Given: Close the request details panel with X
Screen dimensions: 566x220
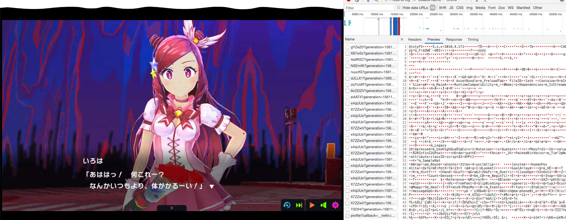Looking at the screenshot, I should pyautogui.click(x=402, y=39).
